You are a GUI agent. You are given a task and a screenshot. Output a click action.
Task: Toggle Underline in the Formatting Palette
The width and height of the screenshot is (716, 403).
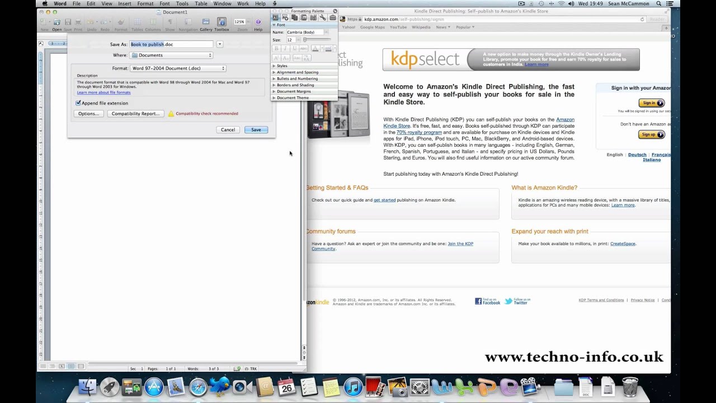(x=295, y=48)
